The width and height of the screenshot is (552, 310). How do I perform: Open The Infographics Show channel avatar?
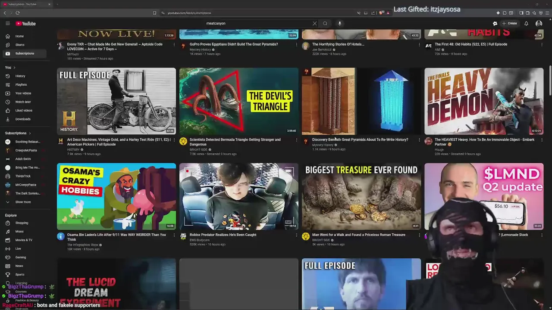pyautogui.click(x=61, y=236)
